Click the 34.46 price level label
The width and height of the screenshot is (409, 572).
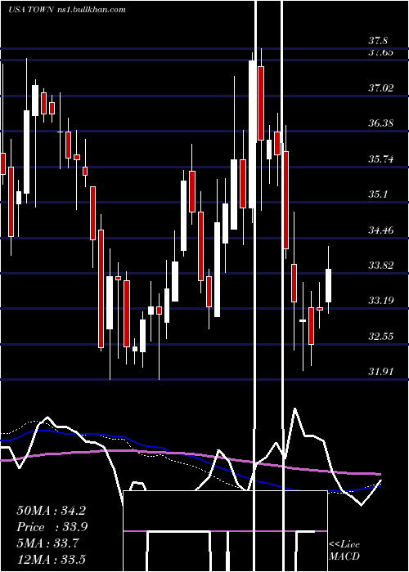[x=380, y=230]
